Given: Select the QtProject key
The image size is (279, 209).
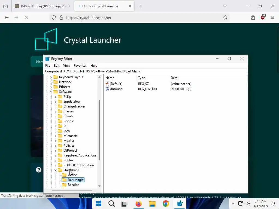Looking at the screenshot, I should point(70,150).
